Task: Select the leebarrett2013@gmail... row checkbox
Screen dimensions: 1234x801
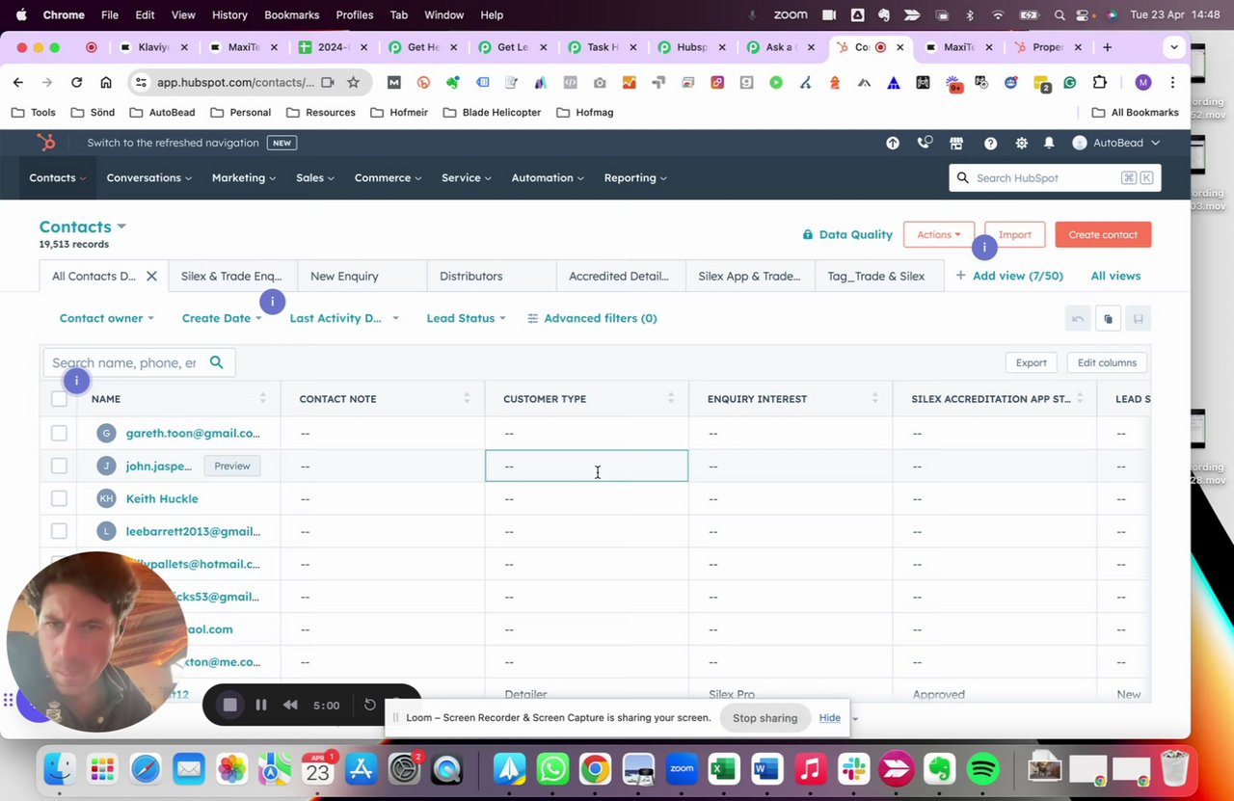Action: coord(59,531)
